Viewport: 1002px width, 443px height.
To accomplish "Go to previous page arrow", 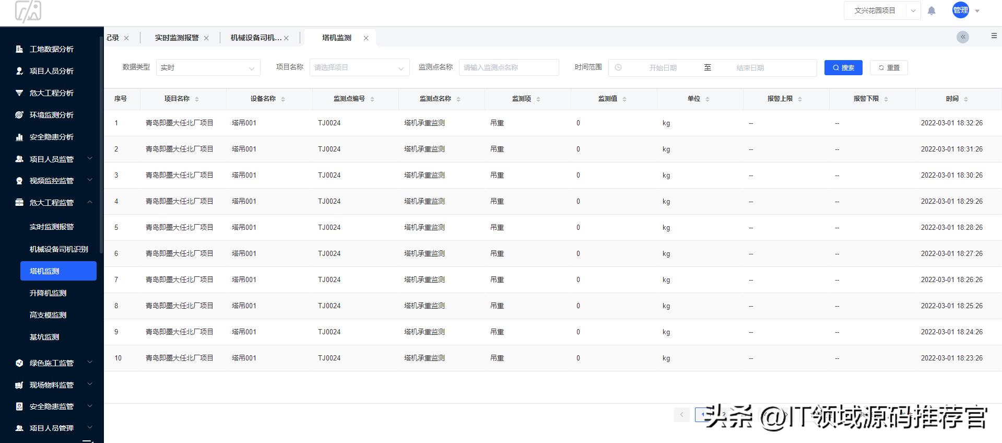I will 681,415.
